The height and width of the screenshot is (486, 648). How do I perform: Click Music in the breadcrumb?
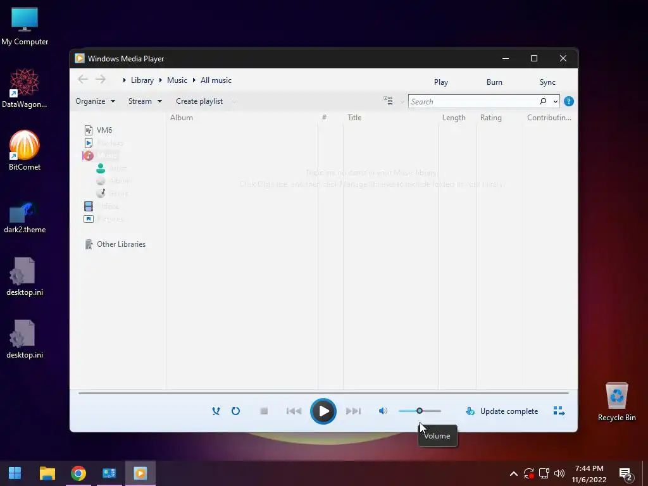coord(177,80)
